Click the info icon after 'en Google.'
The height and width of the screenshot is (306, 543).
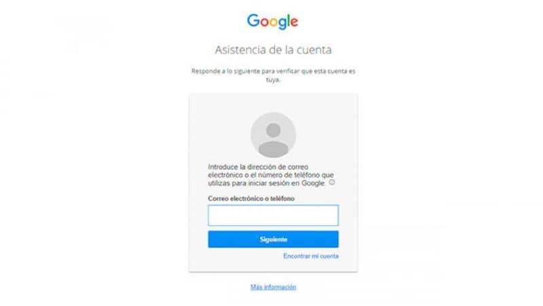coord(332,182)
